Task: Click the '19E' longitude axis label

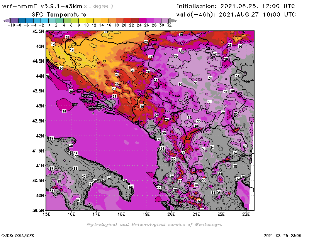Action: point(146,214)
